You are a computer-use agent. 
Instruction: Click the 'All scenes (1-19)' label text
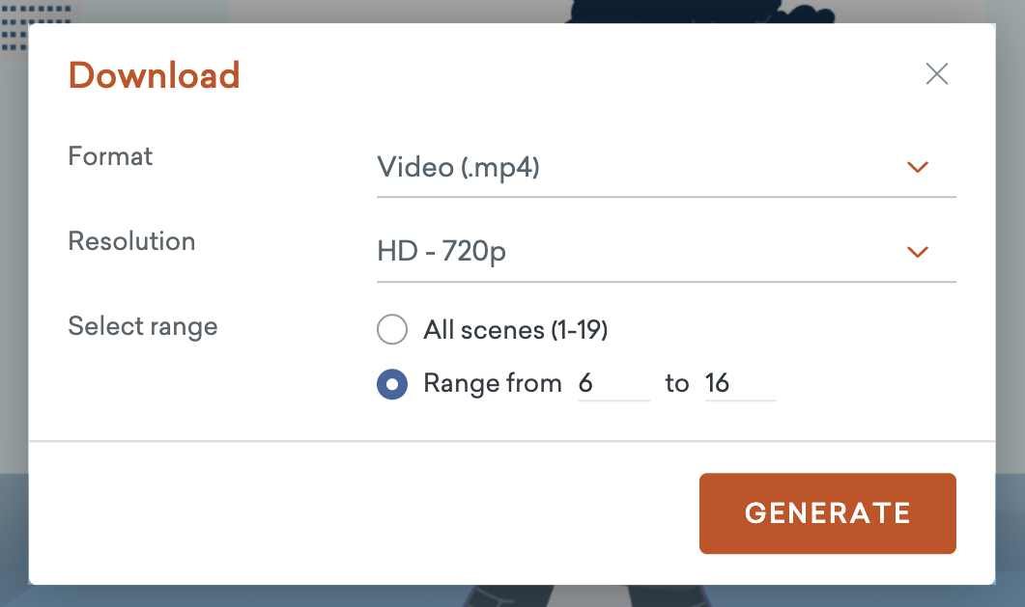pyautogui.click(x=516, y=330)
